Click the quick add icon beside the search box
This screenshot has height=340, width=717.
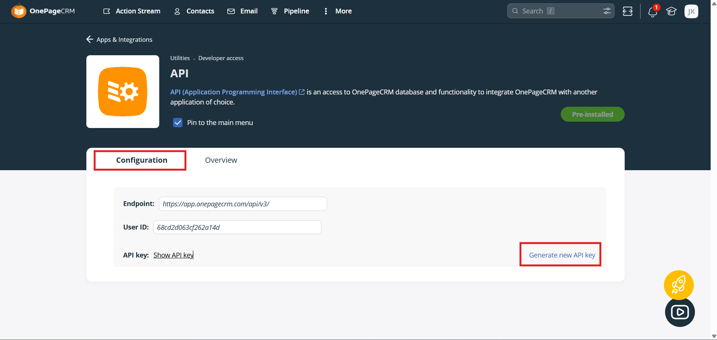click(x=628, y=11)
